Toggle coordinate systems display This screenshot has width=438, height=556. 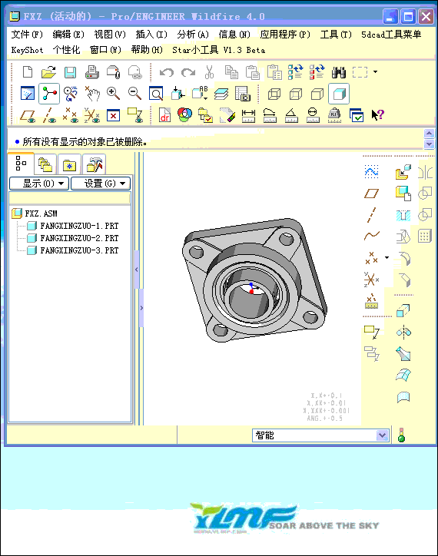point(92,115)
